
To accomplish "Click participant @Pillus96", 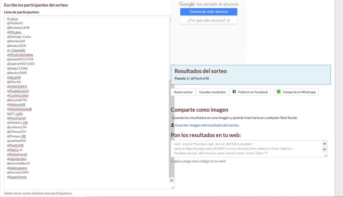I will pyautogui.click(x=14, y=82).
